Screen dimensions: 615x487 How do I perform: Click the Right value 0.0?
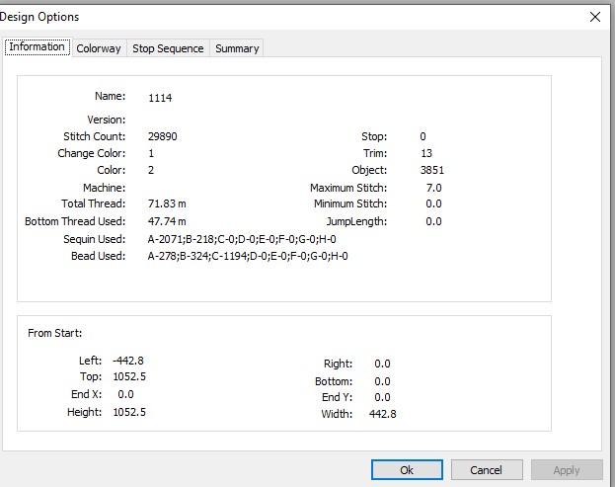click(382, 364)
